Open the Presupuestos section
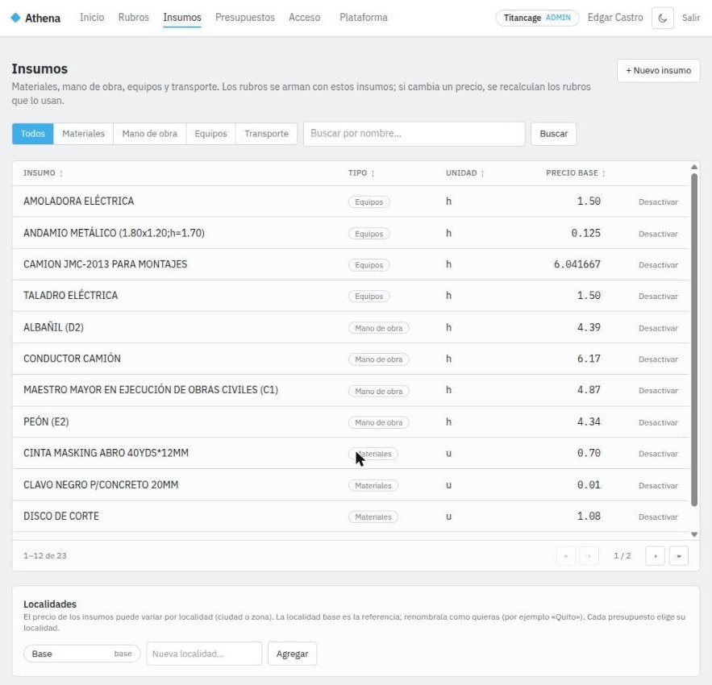Viewport: 712px width, 685px height. tap(245, 17)
